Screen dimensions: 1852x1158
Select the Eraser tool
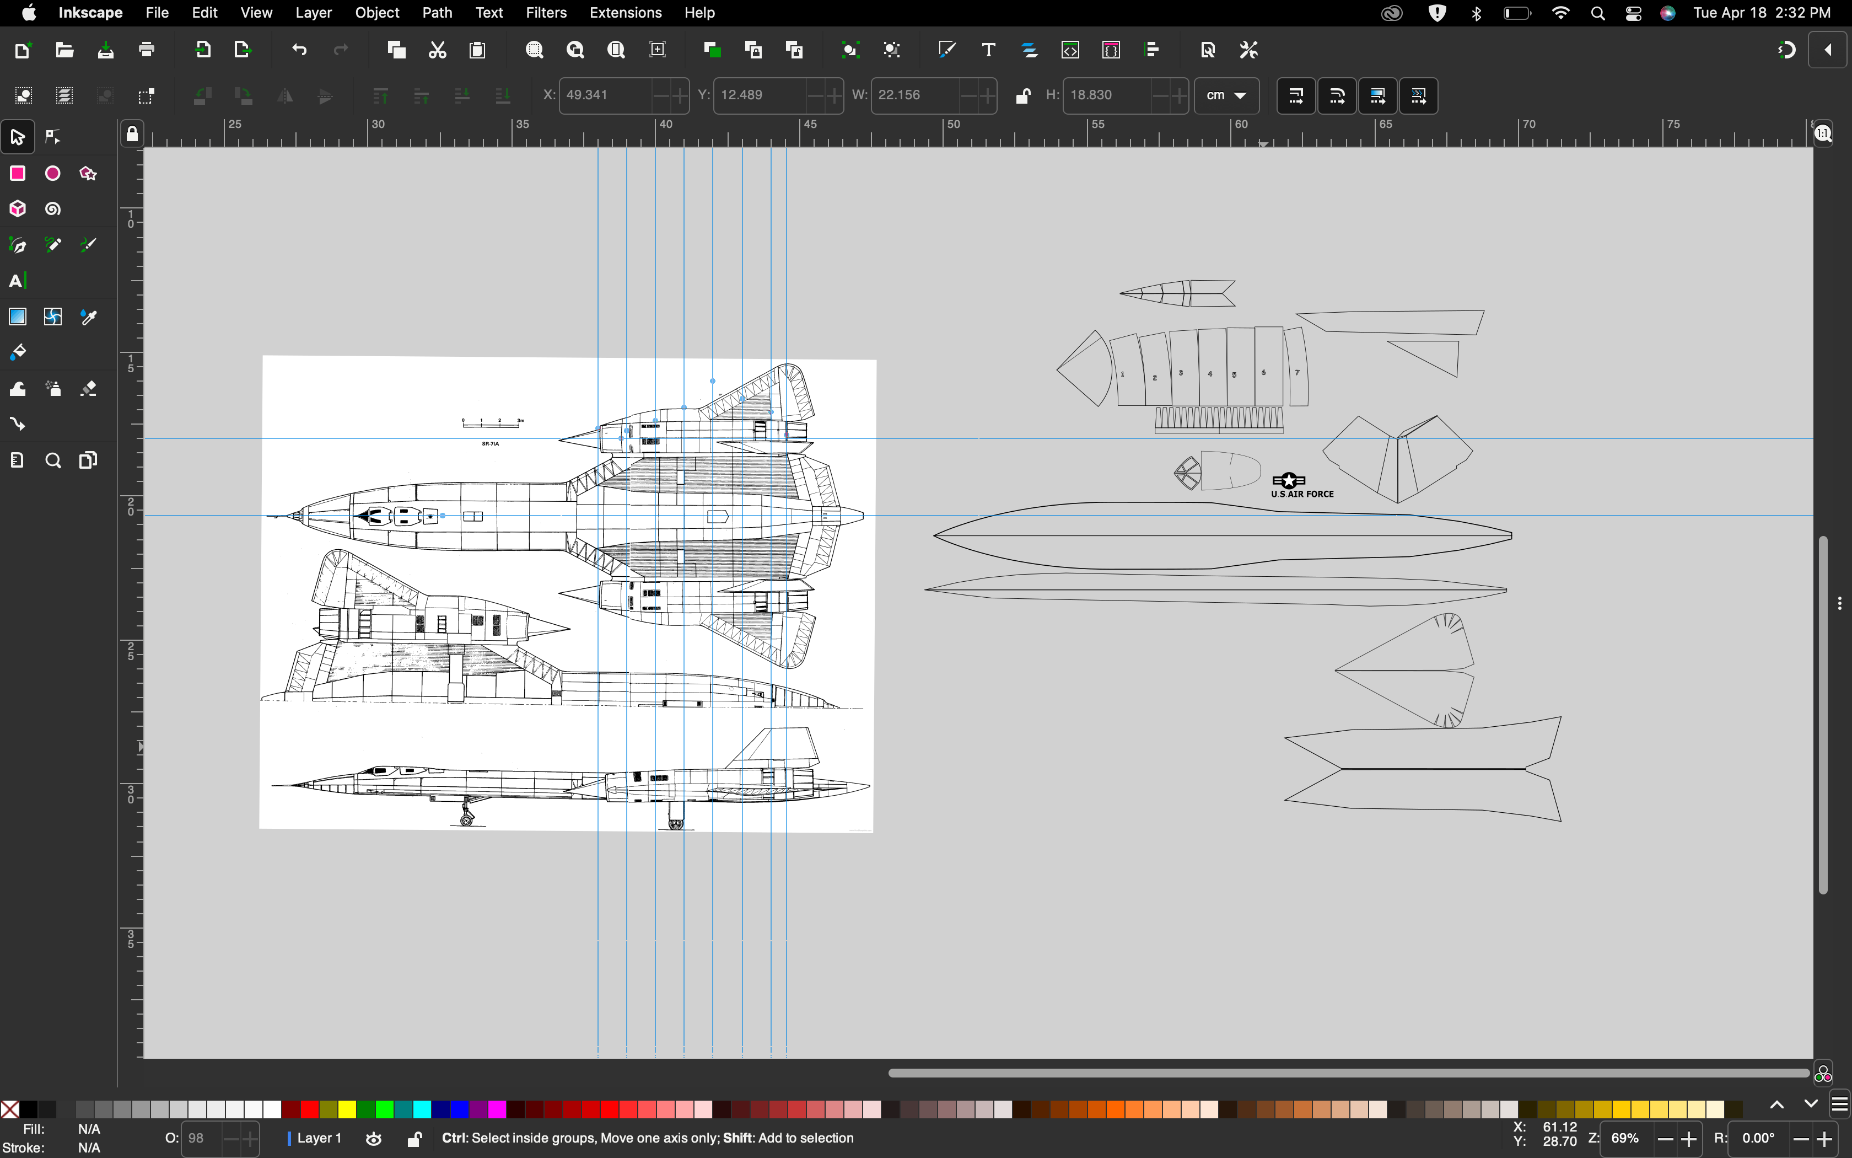click(x=89, y=389)
